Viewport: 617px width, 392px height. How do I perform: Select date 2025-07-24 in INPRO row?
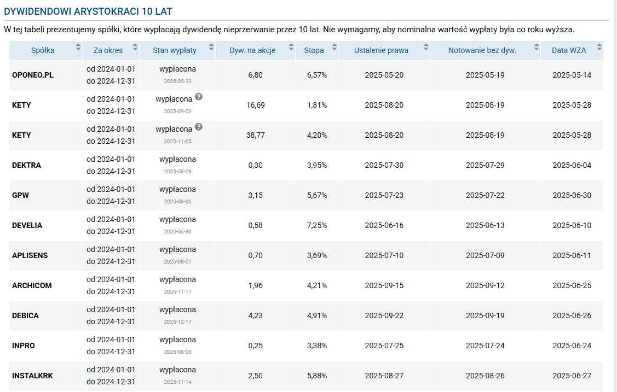485,346
